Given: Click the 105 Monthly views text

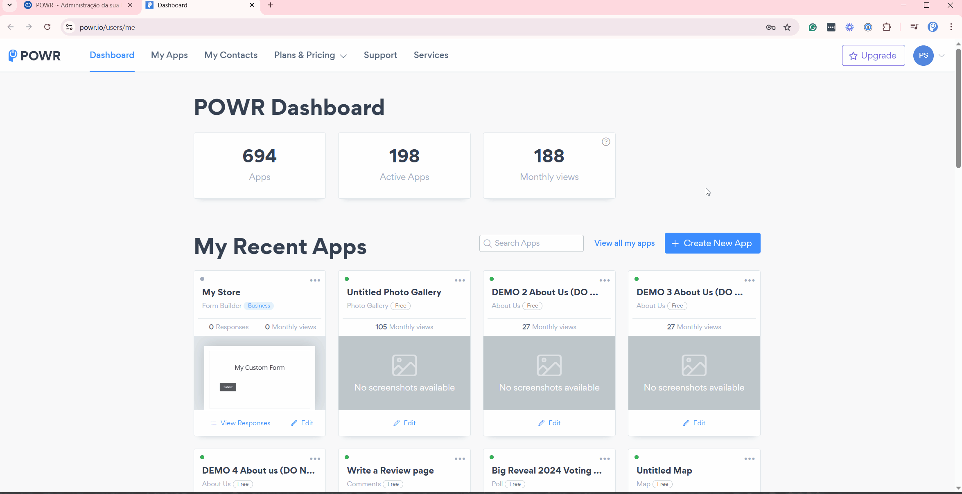Looking at the screenshot, I should click(404, 327).
